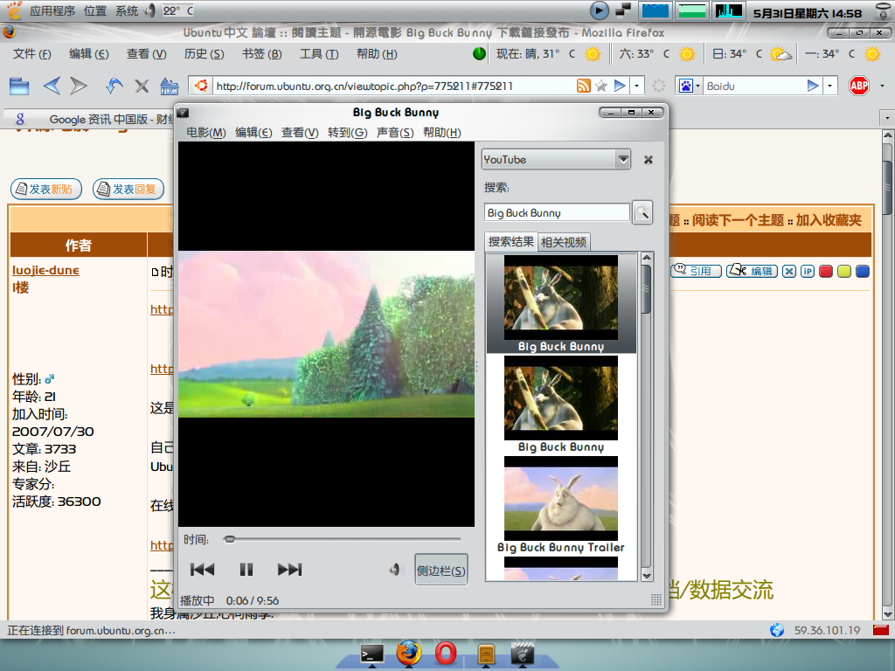This screenshot has height=671, width=895.
Task: Click Firefox forward arrow button
Action: pos(79,86)
